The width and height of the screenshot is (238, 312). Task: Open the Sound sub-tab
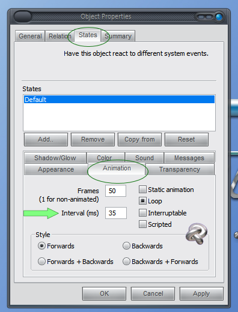144,158
